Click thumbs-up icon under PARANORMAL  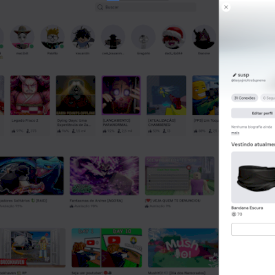tap(104, 131)
